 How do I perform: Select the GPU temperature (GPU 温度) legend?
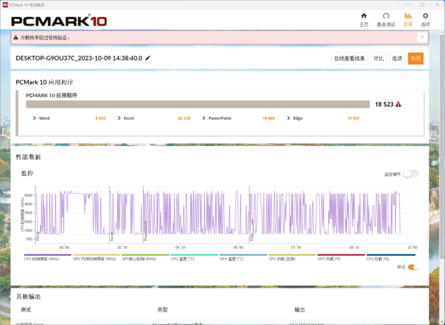click(x=243, y=257)
